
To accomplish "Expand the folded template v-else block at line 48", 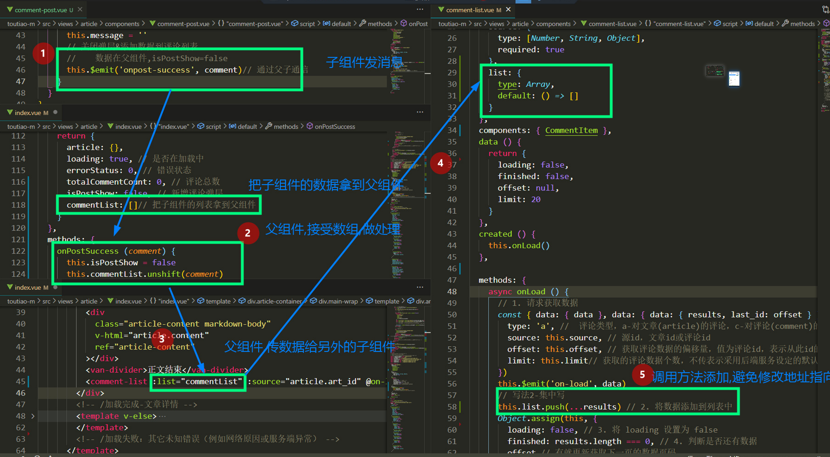I will (x=33, y=416).
